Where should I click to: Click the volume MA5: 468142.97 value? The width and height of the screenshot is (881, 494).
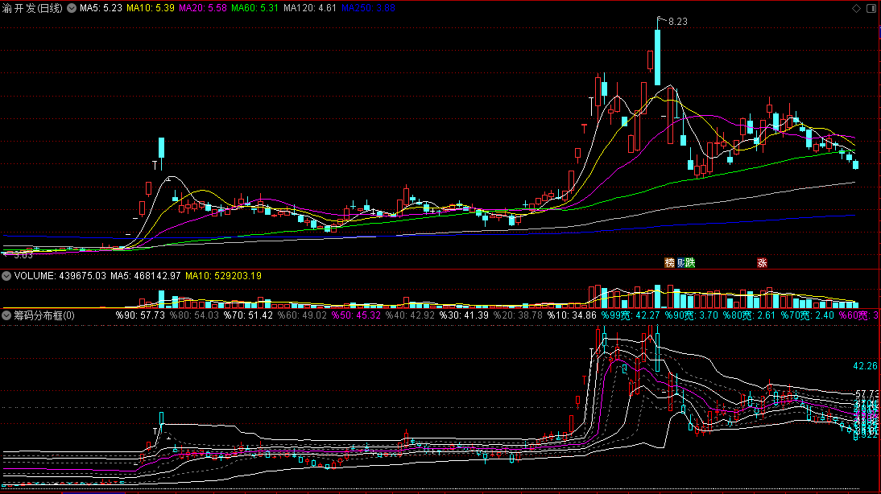pyautogui.click(x=146, y=276)
